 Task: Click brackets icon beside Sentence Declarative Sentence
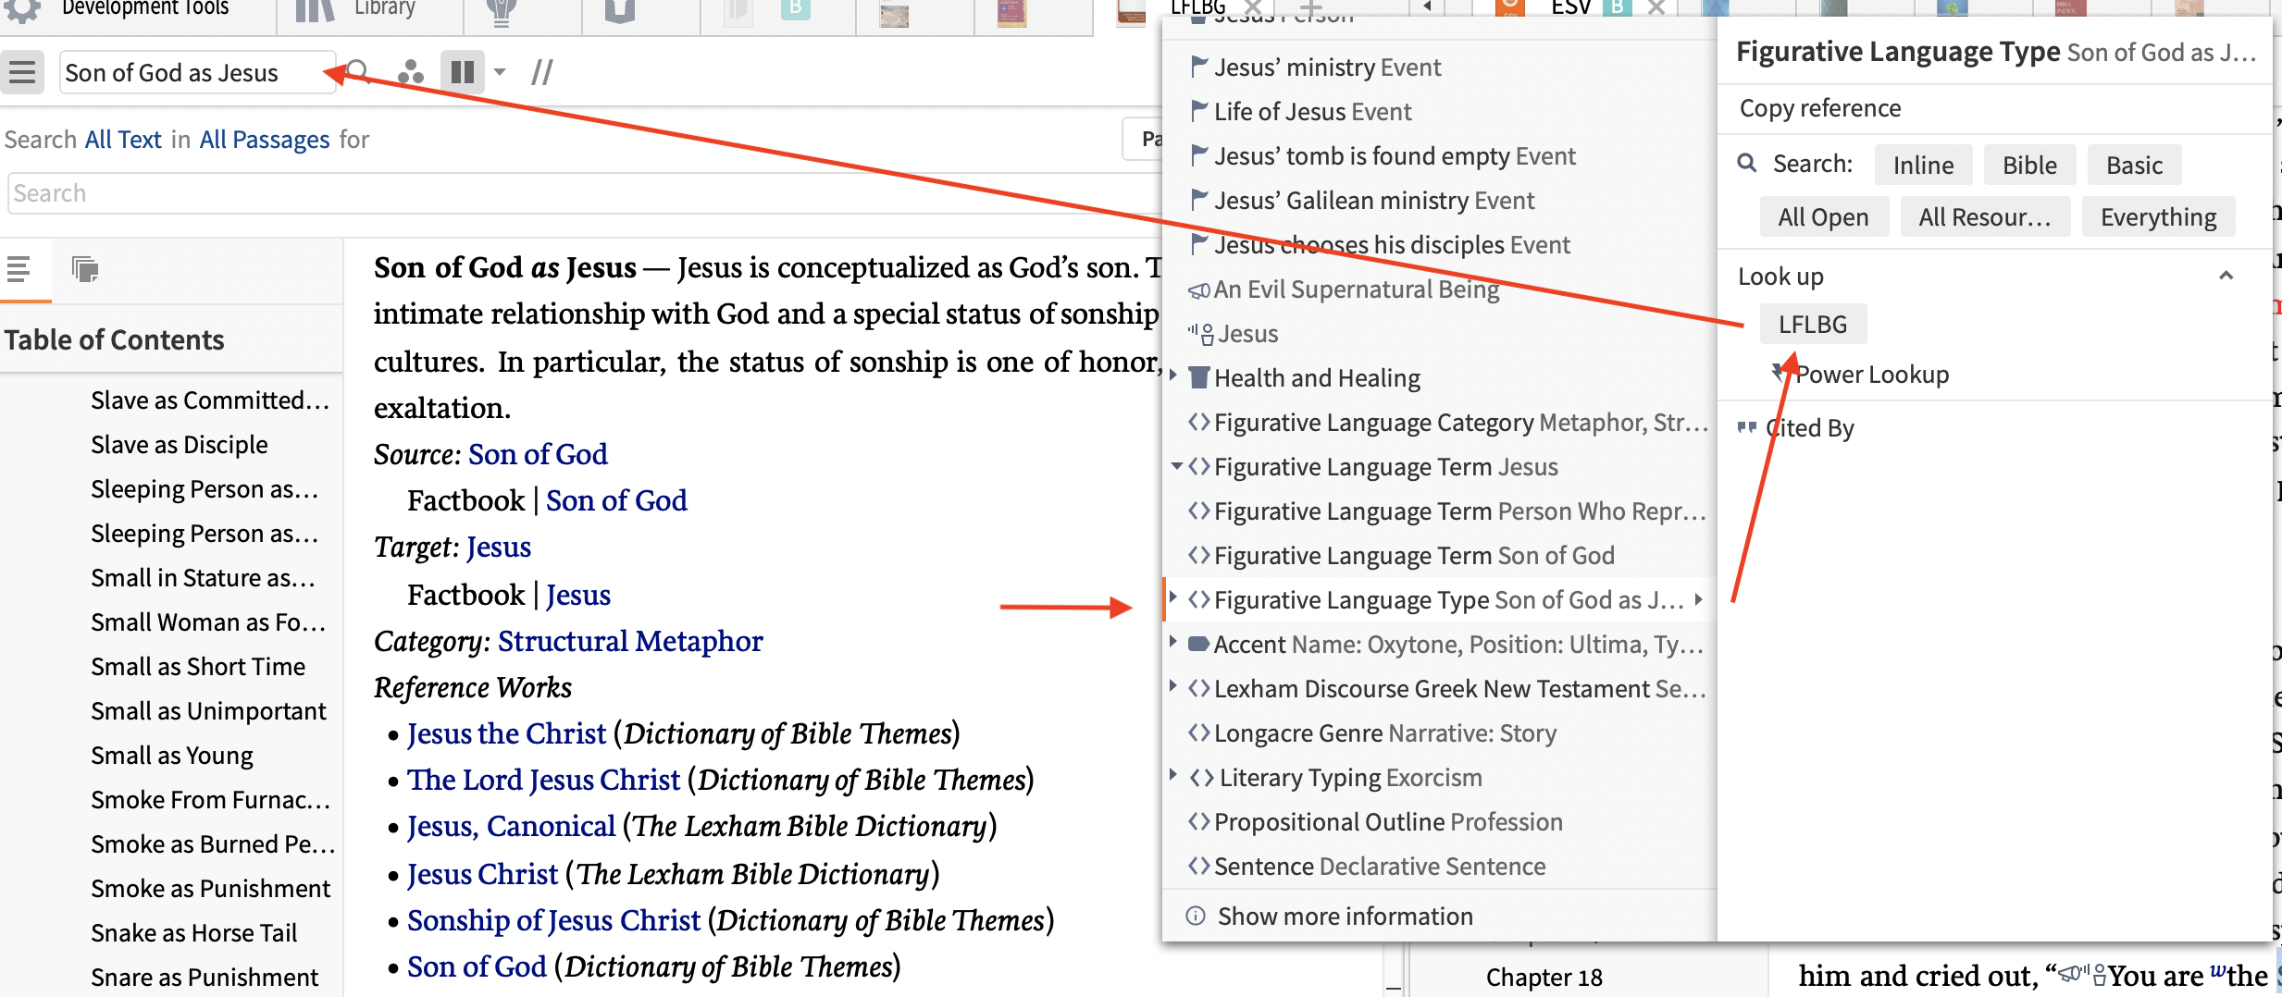pos(1199,866)
